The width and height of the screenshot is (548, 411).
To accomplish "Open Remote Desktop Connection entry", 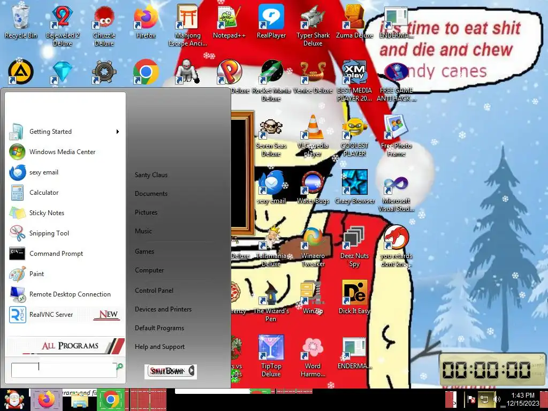I will point(65,294).
